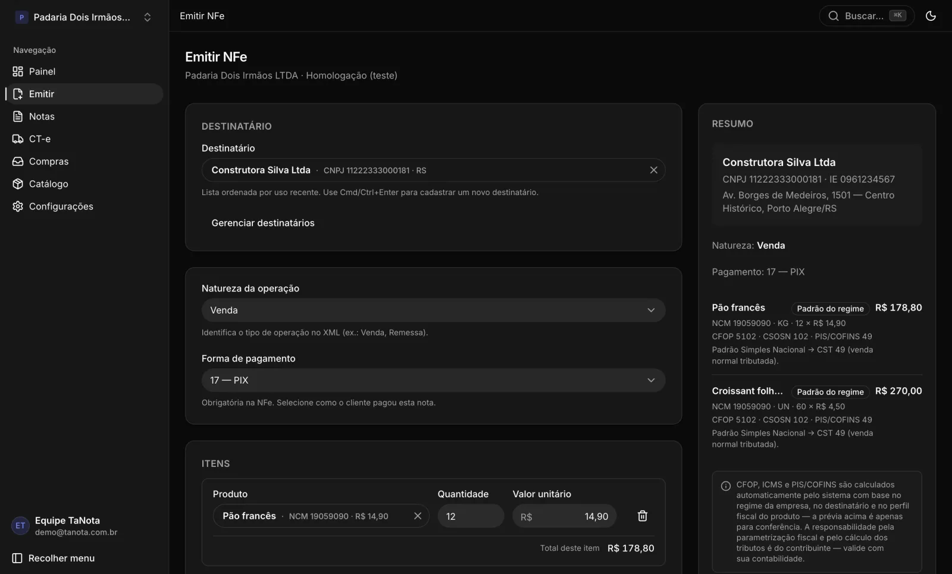Click the ET user avatar
The height and width of the screenshot is (574, 952).
pos(20,526)
